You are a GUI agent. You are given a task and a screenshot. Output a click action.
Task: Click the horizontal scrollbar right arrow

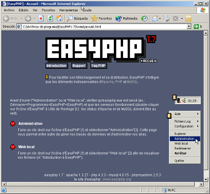[x=201, y=184]
